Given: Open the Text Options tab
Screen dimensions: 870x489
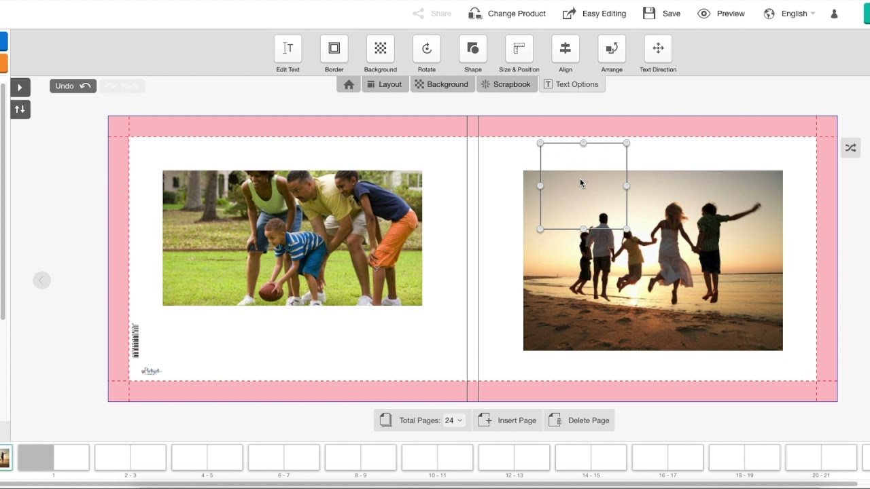Looking at the screenshot, I should point(572,84).
